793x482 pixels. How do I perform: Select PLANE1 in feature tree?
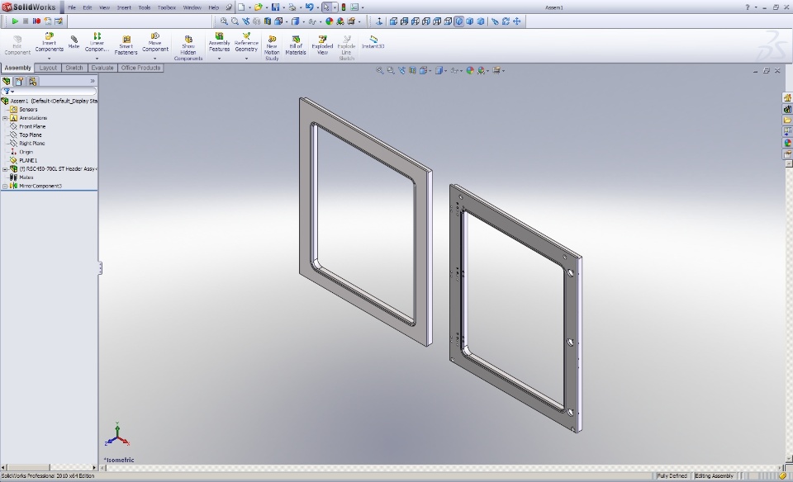[x=28, y=160]
